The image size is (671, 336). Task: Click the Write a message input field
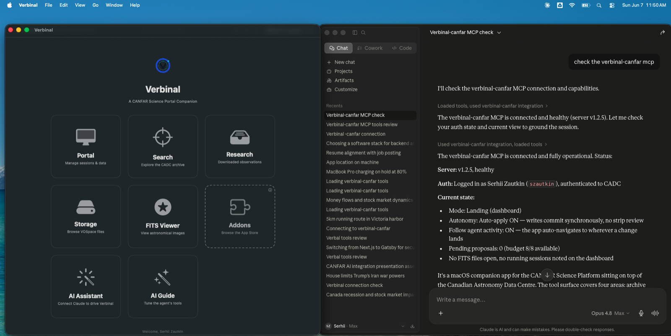click(547, 300)
